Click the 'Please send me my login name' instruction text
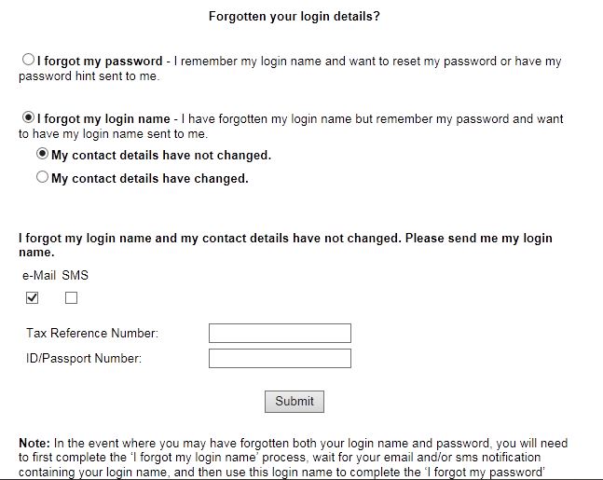The image size is (603, 480). point(466,239)
